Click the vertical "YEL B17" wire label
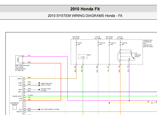 (108, 69)
